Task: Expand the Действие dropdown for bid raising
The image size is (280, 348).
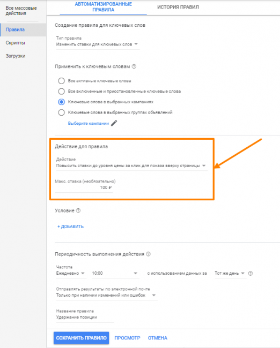Action: click(x=131, y=165)
